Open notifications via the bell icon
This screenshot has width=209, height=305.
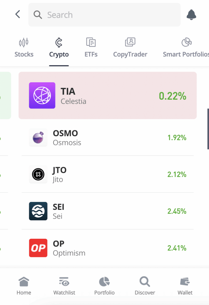pyautogui.click(x=191, y=15)
